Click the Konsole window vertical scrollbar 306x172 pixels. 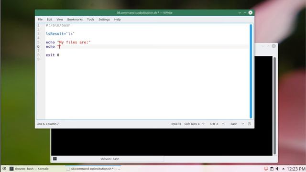click(274, 106)
